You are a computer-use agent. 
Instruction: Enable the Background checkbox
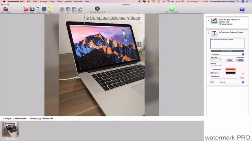point(211,69)
